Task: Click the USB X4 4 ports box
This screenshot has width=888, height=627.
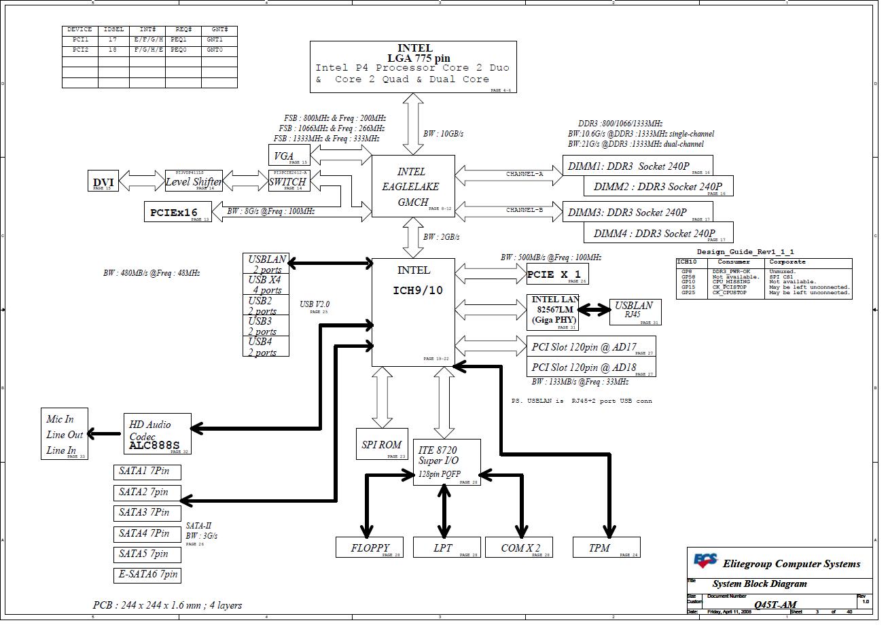Action: [x=266, y=285]
